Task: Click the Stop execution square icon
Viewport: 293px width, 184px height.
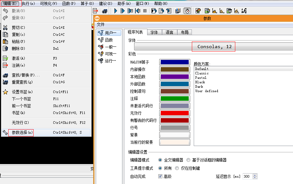Action: coord(145,11)
